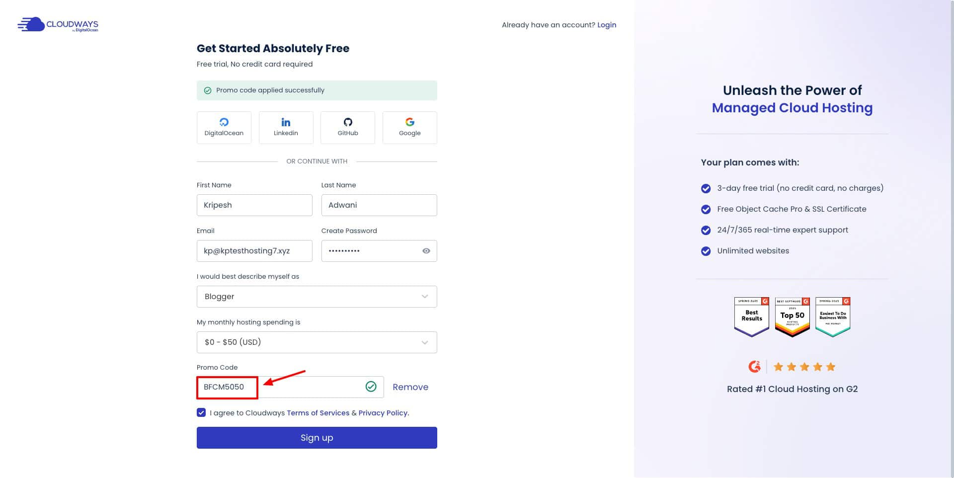Open the Privacy Policy link
This screenshot has height=478, width=954.
pyautogui.click(x=383, y=413)
